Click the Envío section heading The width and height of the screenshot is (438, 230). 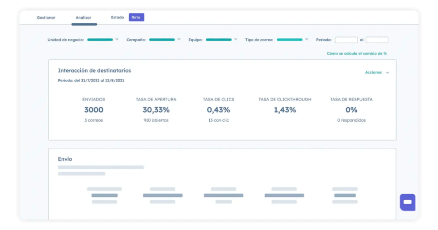(x=65, y=159)
